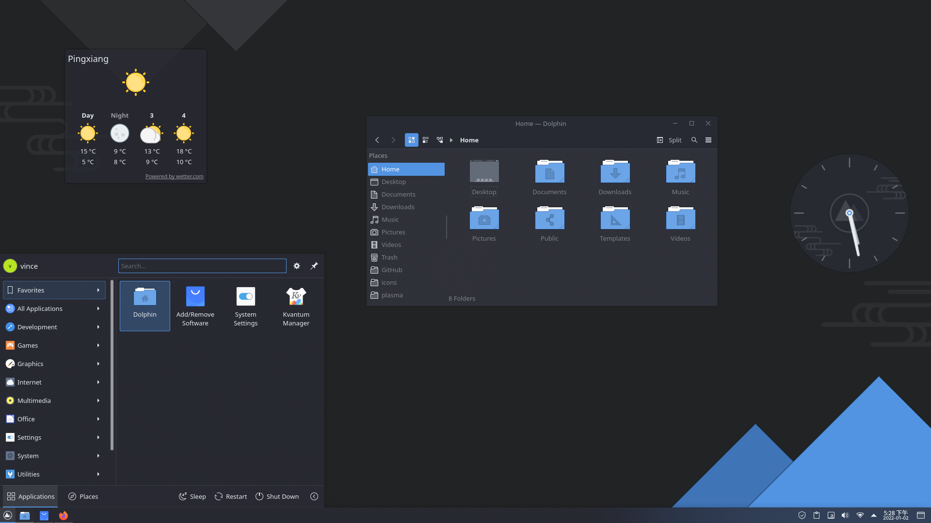Image resolution: width=931 pixels, height=523 pixels.
Task: Expand the Development category
Action: 53,327
